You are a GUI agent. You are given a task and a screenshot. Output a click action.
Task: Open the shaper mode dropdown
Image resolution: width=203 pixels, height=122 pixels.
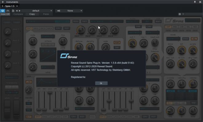(173, 38)
